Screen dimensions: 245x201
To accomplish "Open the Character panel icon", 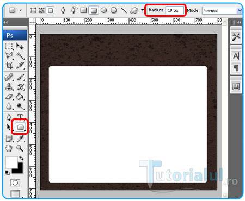I will point(236,56).
